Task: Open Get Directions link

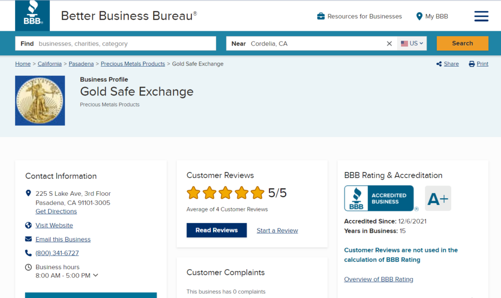Action: point(56,211)
